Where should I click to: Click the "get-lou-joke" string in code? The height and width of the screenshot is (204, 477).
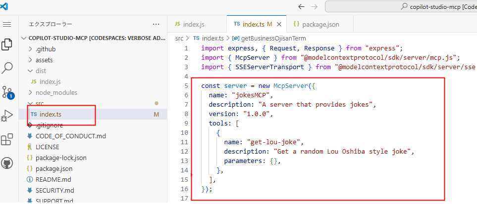click(x=273, y=142)
